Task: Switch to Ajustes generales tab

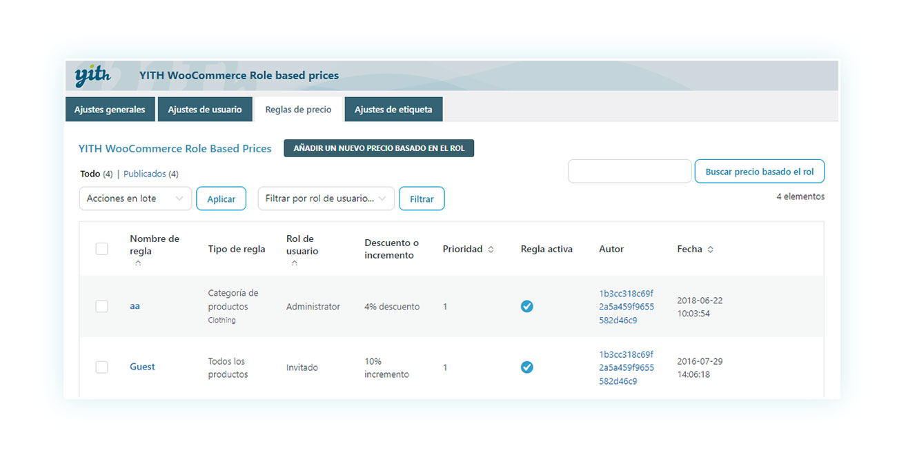Action: coord(110,110)
